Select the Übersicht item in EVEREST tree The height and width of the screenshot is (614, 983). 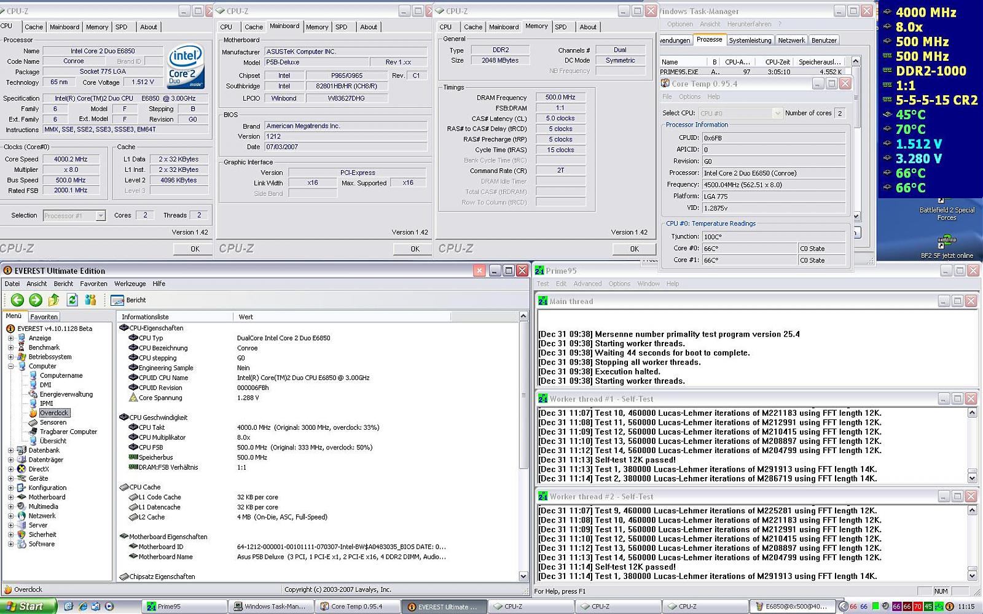tap(53, 441)
